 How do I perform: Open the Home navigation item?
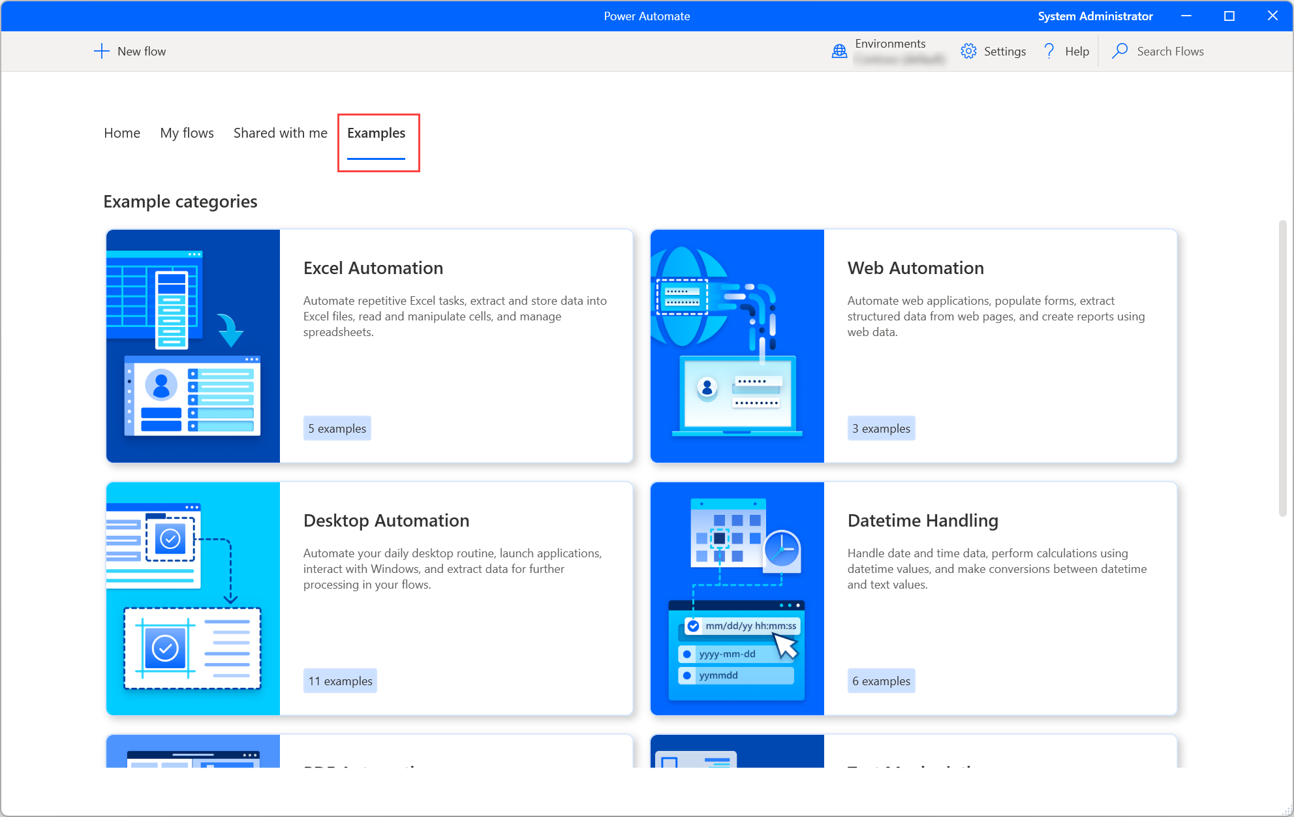[x=121, y=132]
